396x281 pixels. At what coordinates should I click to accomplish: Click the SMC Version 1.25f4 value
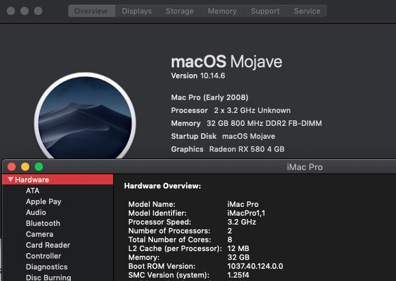coord(238,275)
